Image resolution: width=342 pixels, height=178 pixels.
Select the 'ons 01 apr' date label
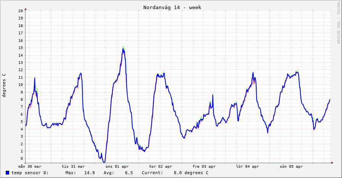point(117,167)
